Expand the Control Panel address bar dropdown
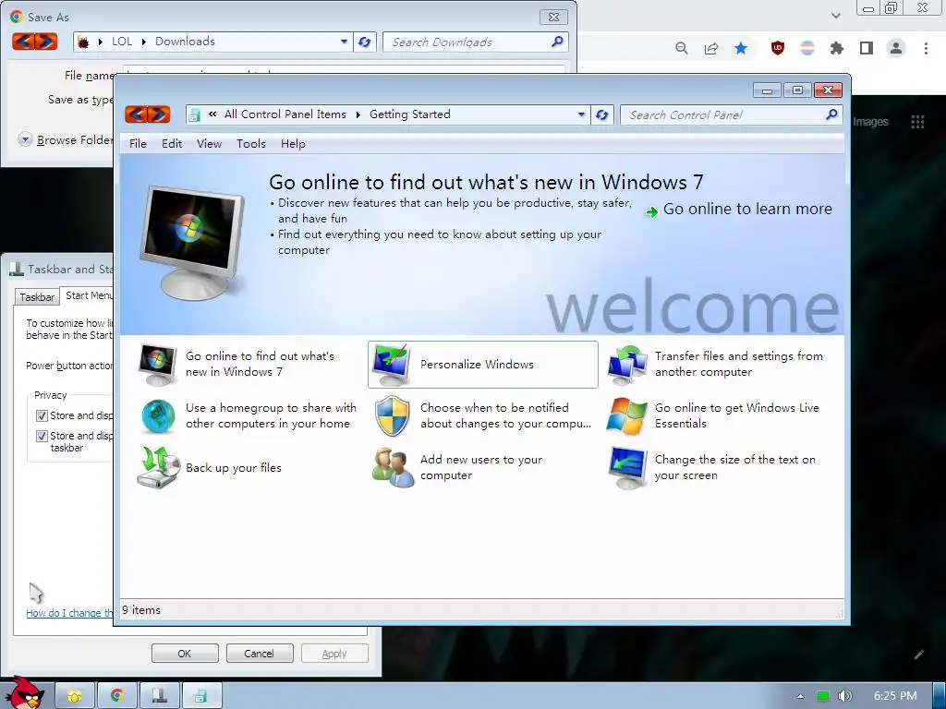 (x=581, y=114)
